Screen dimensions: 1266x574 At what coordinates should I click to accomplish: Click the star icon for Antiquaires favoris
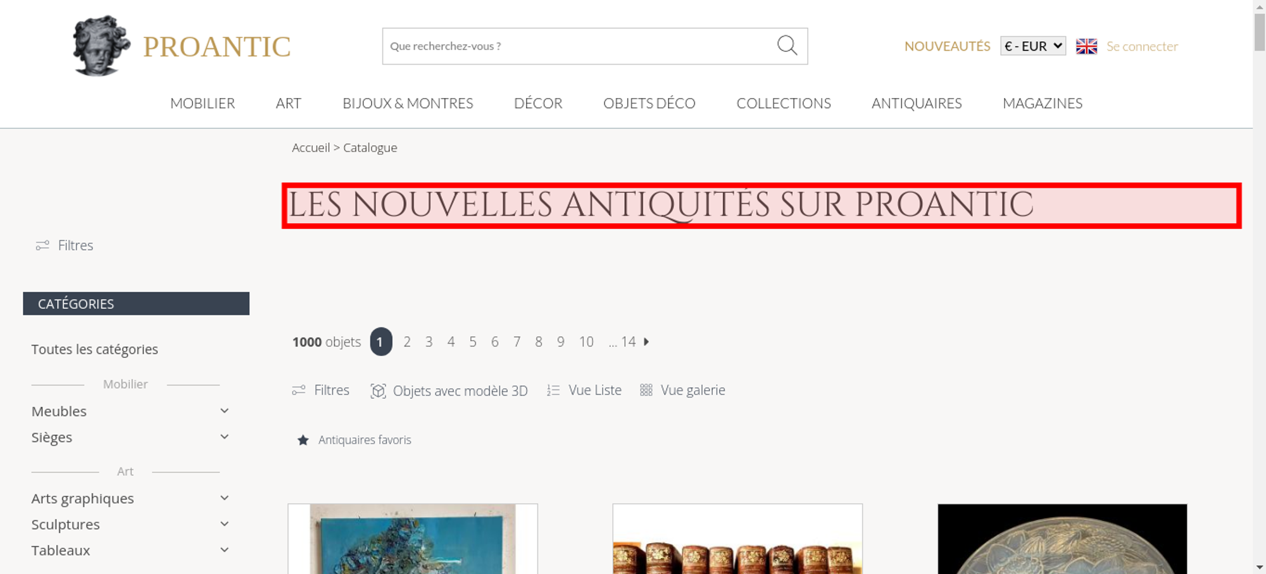point(303,440)
